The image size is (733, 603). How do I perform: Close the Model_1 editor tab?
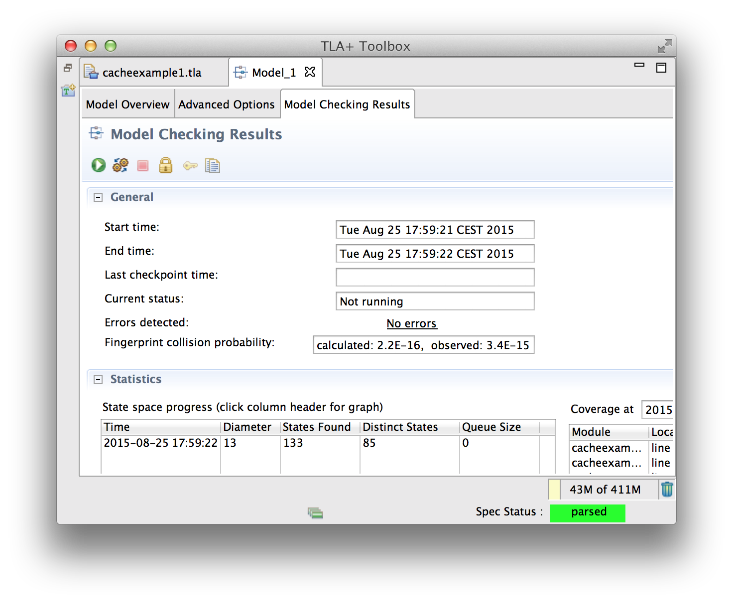[x=310, y=72]
